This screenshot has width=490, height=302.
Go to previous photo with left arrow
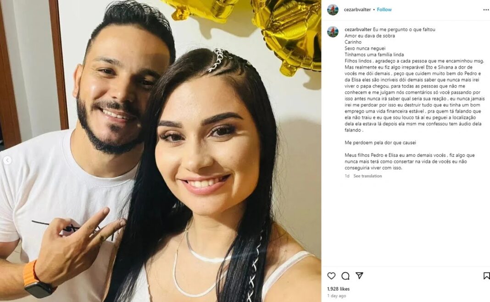pos(7,160)
